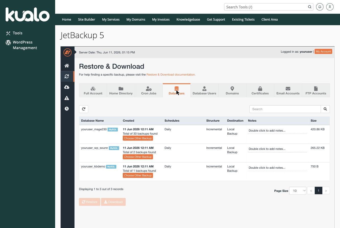Screen dimensions: 340x228
Task: Switch to the Domains tab
Action: (x=232, y=90)
